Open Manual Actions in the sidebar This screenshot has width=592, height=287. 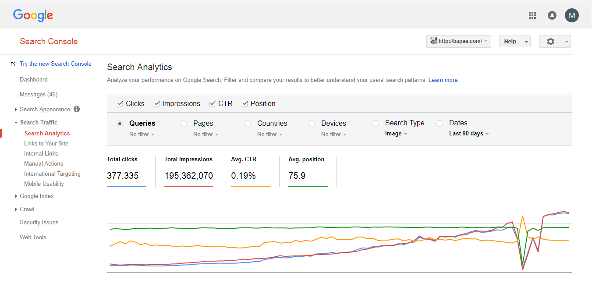pos(43,164)
